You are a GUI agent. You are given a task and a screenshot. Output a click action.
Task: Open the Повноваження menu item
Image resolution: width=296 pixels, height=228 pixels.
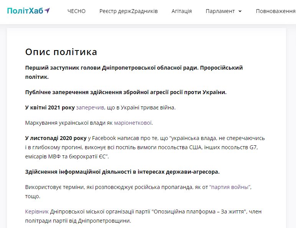pos(275,11)
